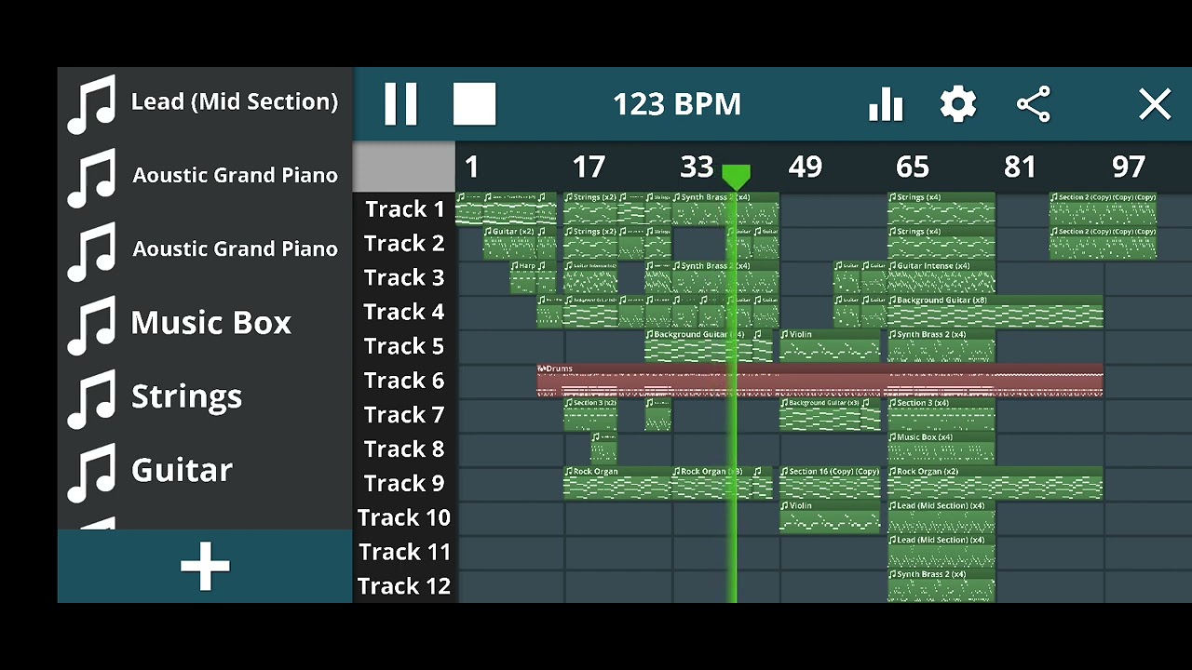This screenshot has height=670, width=1192.
Task: Select the Track 10 label
Action: click(x=404, y=518)
